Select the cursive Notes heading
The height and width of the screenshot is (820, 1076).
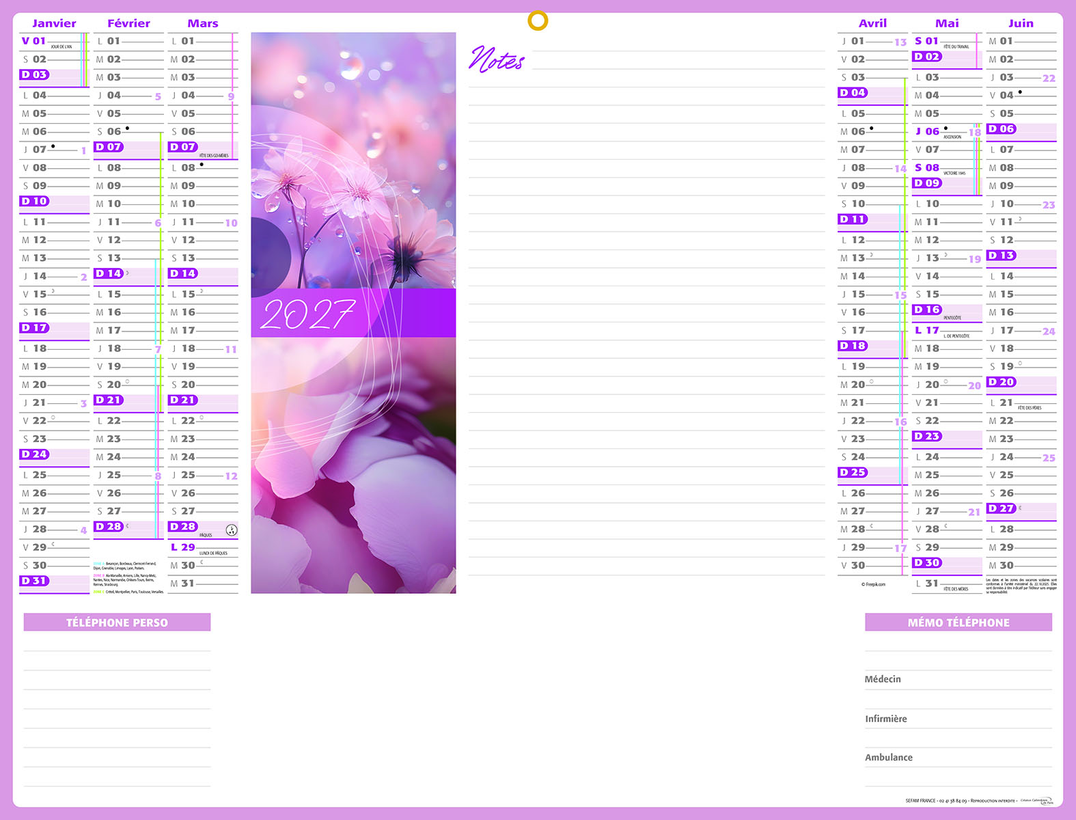click(497, 60)
